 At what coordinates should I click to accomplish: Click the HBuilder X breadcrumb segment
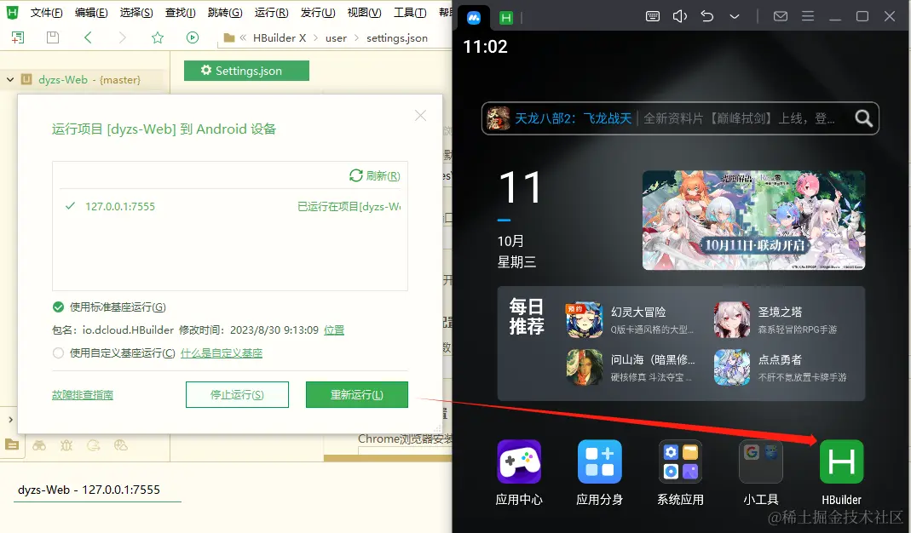pyautogui.click(x=280, y=37)
